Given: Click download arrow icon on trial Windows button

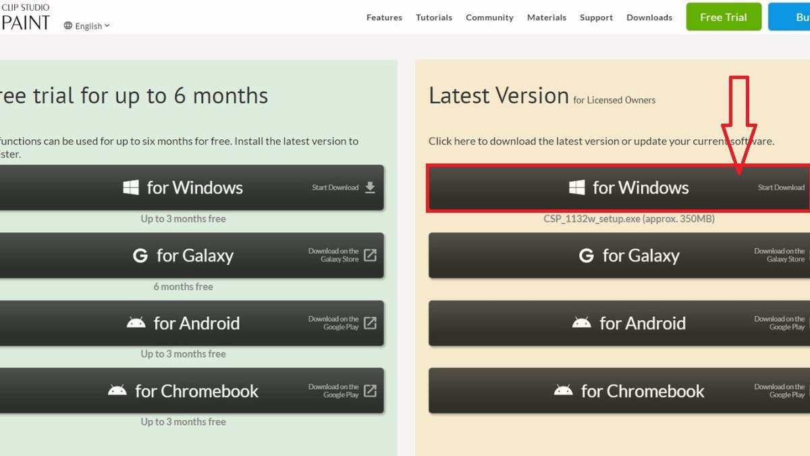Looking at the screenshot, I should (x=370, y=187).
